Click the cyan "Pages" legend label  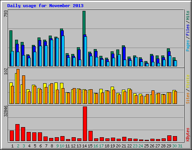click(188, 46)
